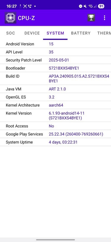The image size is (111, 242).
Task: Open the three-dot overflow menu
Action: [x=105, y=18]
